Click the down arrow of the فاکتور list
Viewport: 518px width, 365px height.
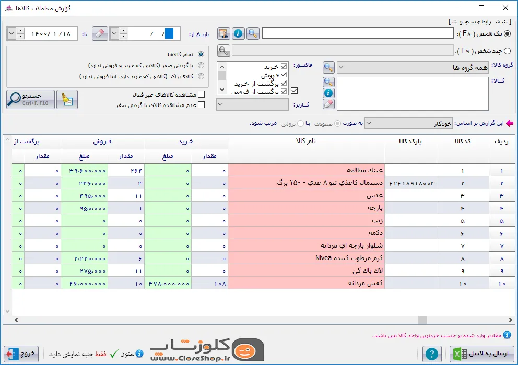tap(222, 90)
